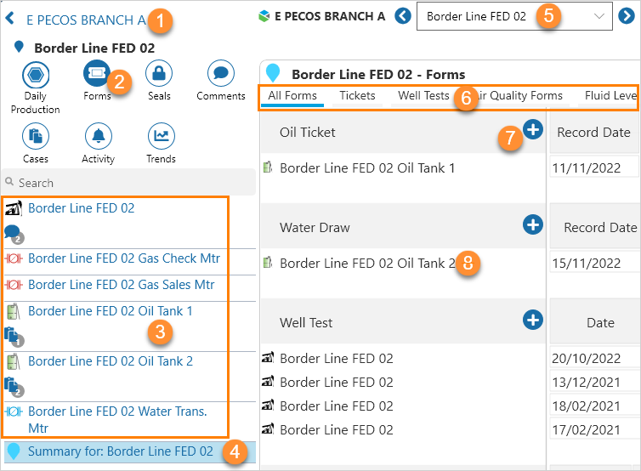Viewport: 641px width, 471px height.
Task: Switch to the Tickets tab
Action: (x=357, y=96)
